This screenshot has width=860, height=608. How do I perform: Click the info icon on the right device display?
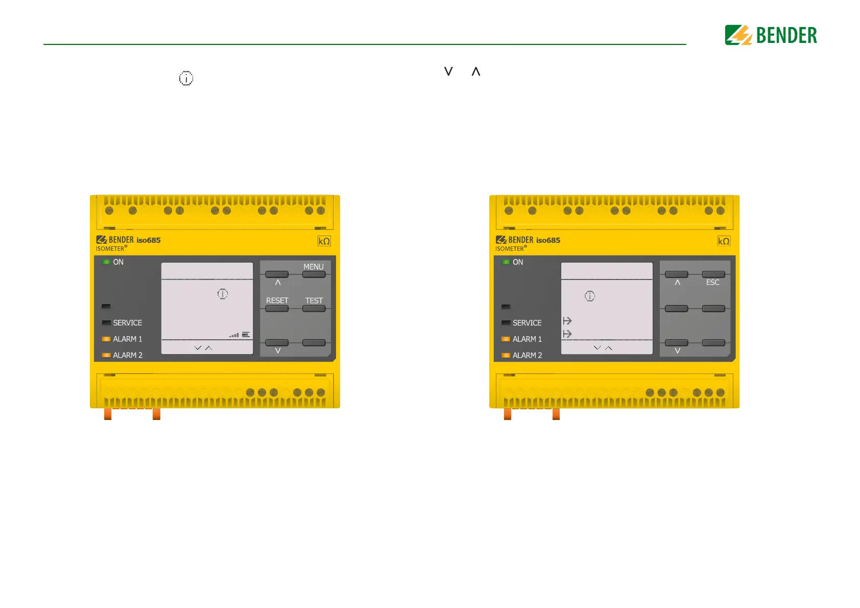590,296
